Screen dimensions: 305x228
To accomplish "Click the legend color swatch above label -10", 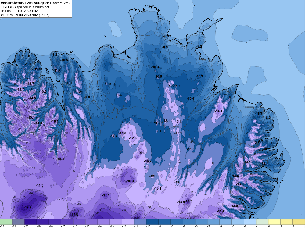I will point(152,222).
